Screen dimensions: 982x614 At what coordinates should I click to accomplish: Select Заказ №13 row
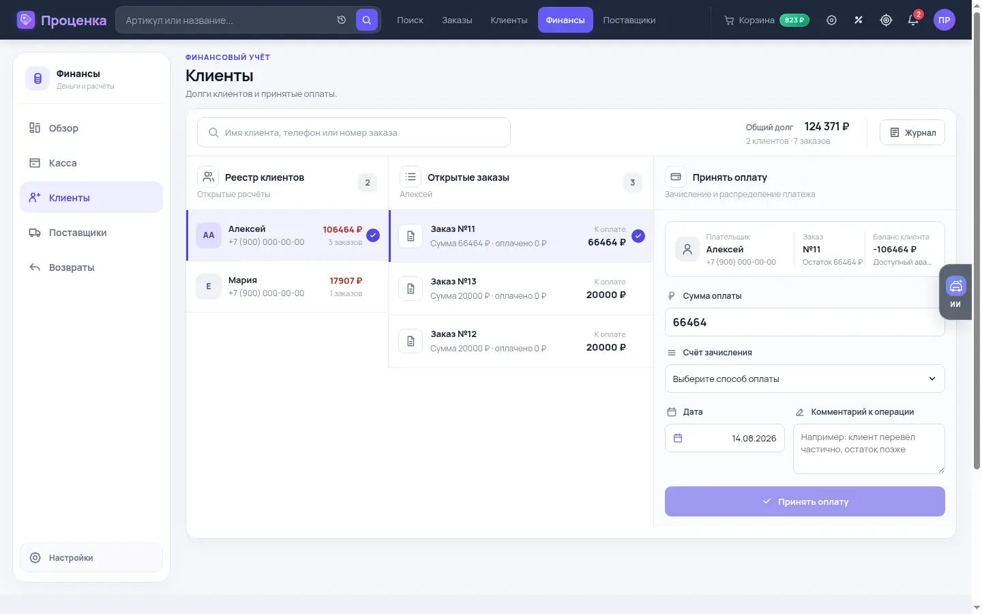(x=521, y=289)
